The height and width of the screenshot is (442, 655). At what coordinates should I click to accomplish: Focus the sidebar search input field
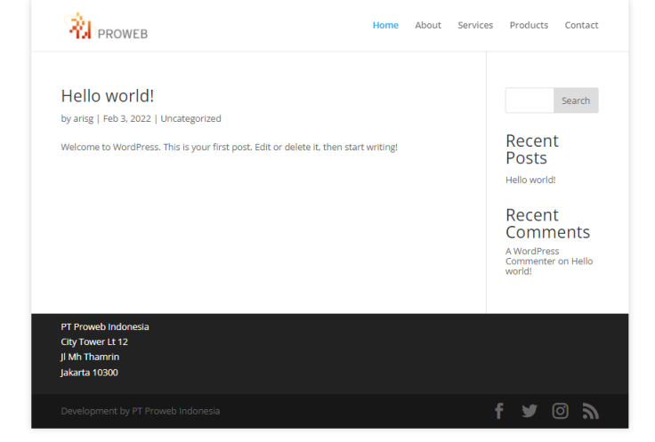click(530, 100)
